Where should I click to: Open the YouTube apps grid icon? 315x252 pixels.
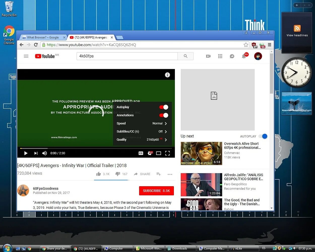point(220,56)
